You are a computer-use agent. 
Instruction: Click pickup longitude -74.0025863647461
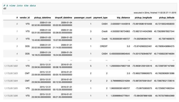click(x=142, y=39)
